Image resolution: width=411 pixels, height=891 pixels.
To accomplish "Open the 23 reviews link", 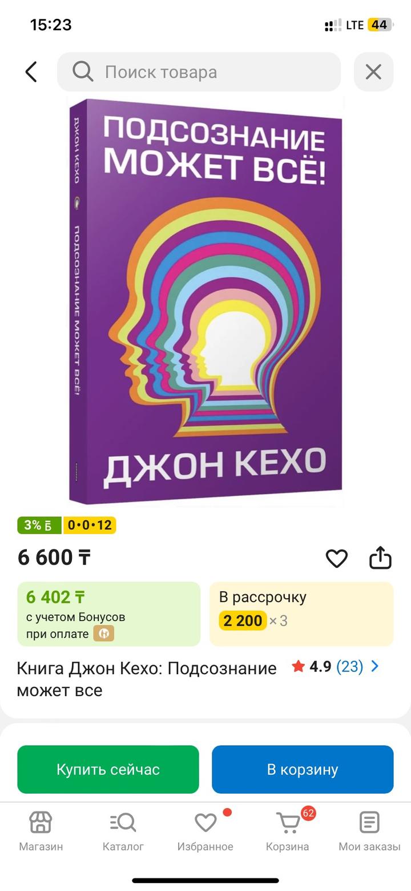I will coord(349,666).
